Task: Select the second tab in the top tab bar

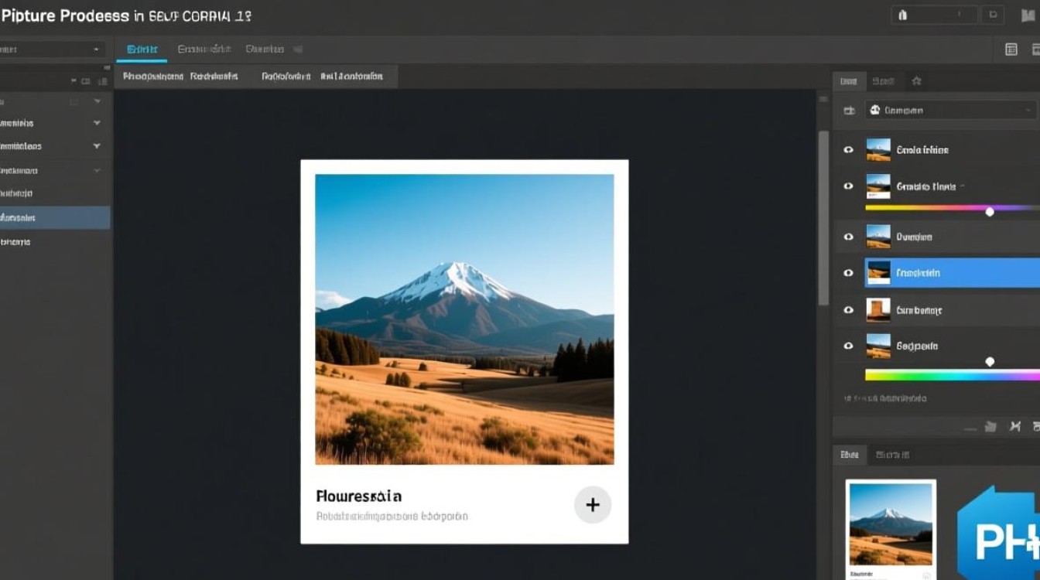Action: pos(204,49)
